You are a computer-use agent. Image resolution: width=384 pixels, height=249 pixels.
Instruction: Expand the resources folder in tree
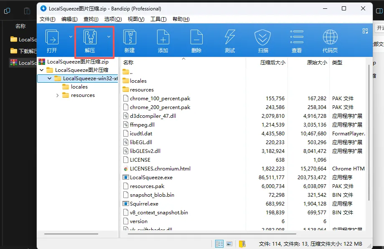click(x=57, y=95)
